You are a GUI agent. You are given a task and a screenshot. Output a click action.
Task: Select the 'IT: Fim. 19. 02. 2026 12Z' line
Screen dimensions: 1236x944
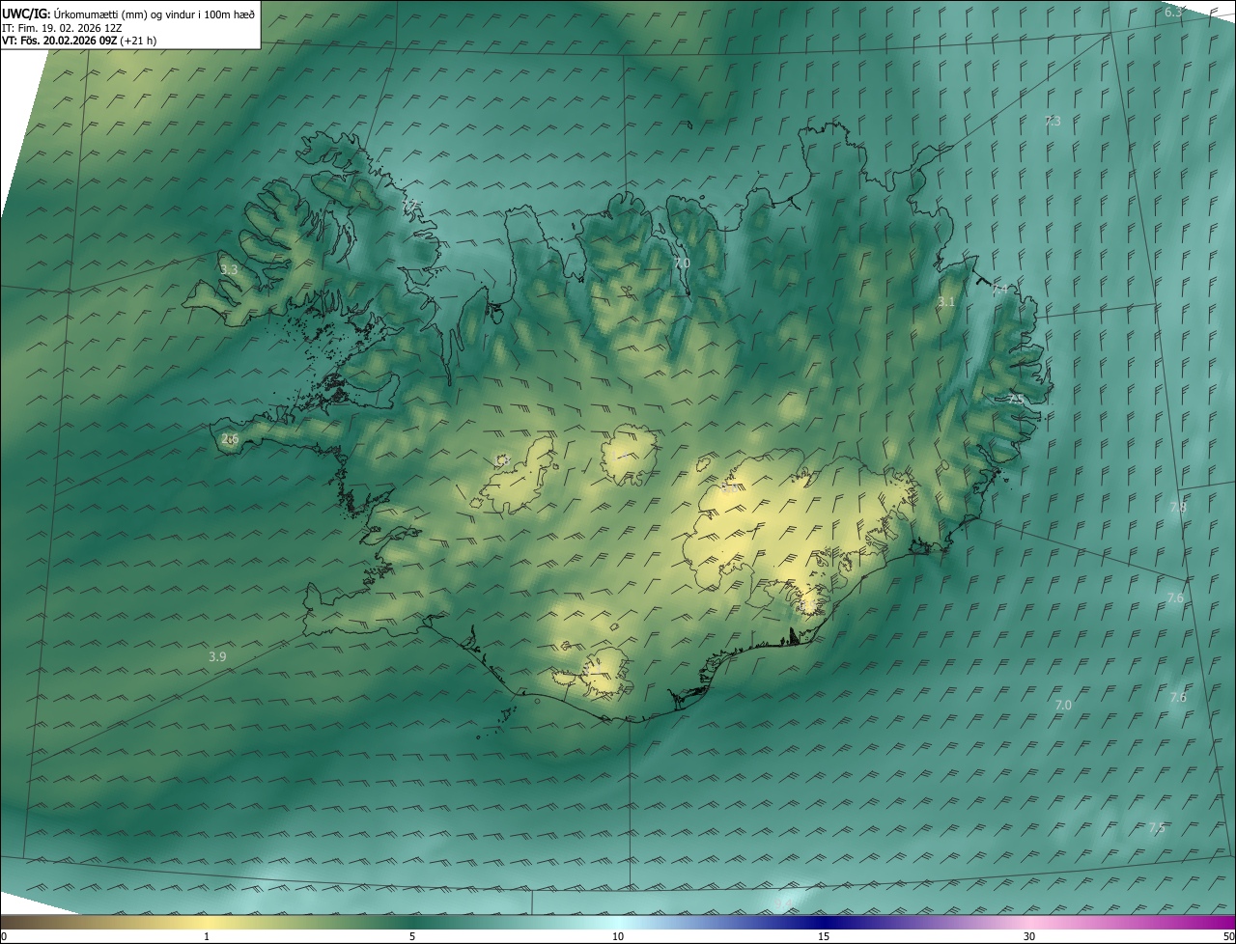61,28
